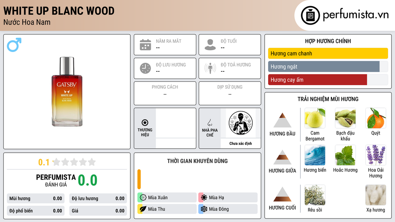395x222 pixels.
Task: Select the Trải nghiệm mùi hương heading
Action: [x=328, y=99]
